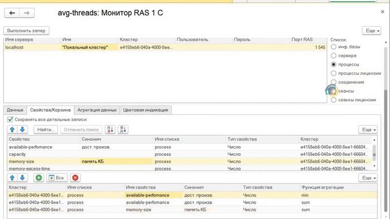Viewport: 390px width, 219px height.
Task: Click Синоним header in Свойство table
Action: coord(116,139)
